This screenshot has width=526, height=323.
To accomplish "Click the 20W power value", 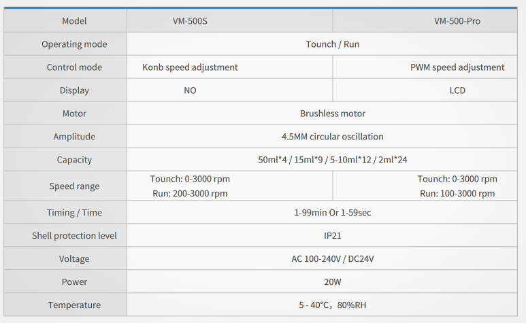I will pos(333,282).
